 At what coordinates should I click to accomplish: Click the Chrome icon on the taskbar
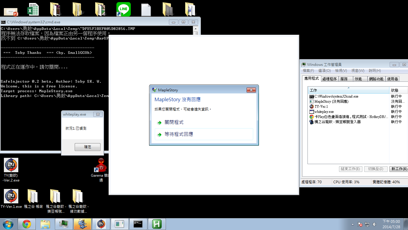(27, 224)
